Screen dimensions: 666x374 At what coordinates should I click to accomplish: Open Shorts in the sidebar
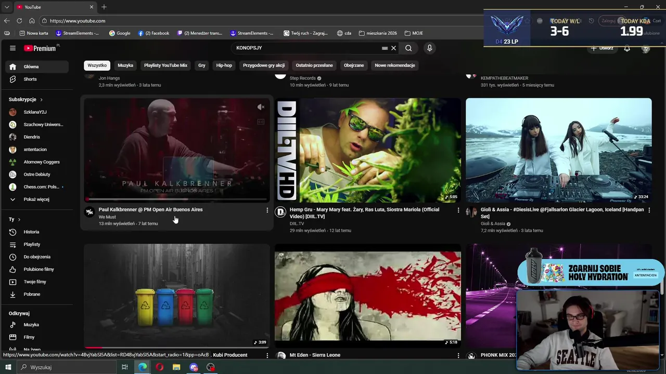(x=37, y=79)
